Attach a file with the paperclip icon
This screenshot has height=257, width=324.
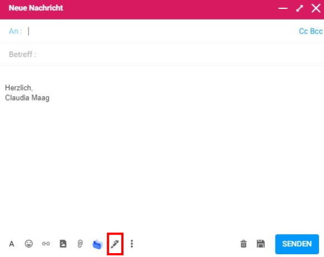(80, 244)
